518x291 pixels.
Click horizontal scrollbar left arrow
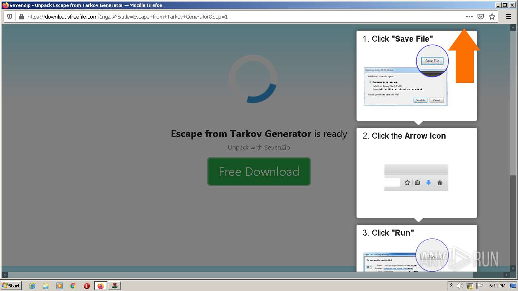click(x=4, y=275)
